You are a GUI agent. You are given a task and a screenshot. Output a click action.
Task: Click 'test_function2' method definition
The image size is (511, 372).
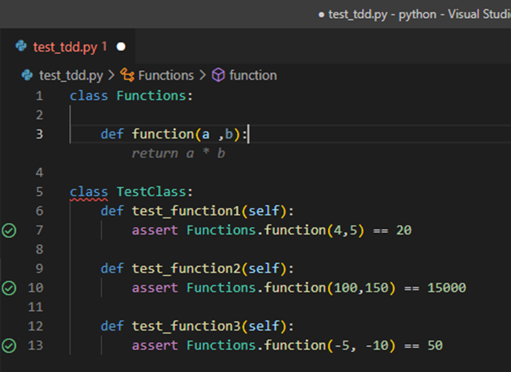point(187,268)
